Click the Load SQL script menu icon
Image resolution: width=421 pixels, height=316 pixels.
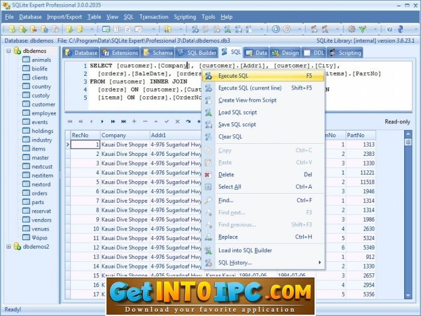click(x=208, y=113)
